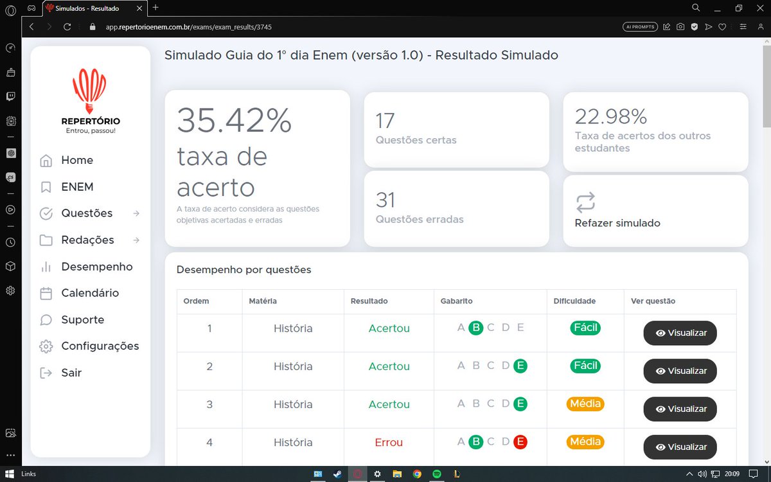This screenshot has width=771, height=482.
Task: Open the Desempenho section in the sidebar
Action: point(96,266)
